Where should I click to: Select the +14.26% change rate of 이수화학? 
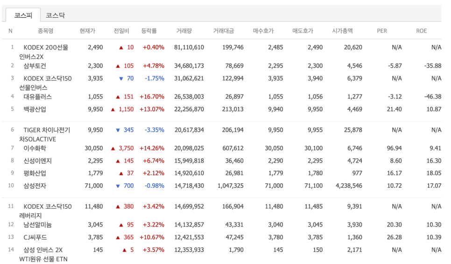(152, 148)
